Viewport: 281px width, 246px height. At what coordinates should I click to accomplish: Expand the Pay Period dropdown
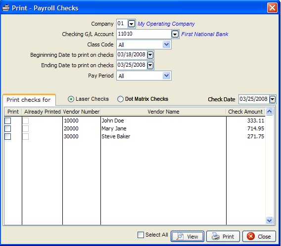pos(167,76)
